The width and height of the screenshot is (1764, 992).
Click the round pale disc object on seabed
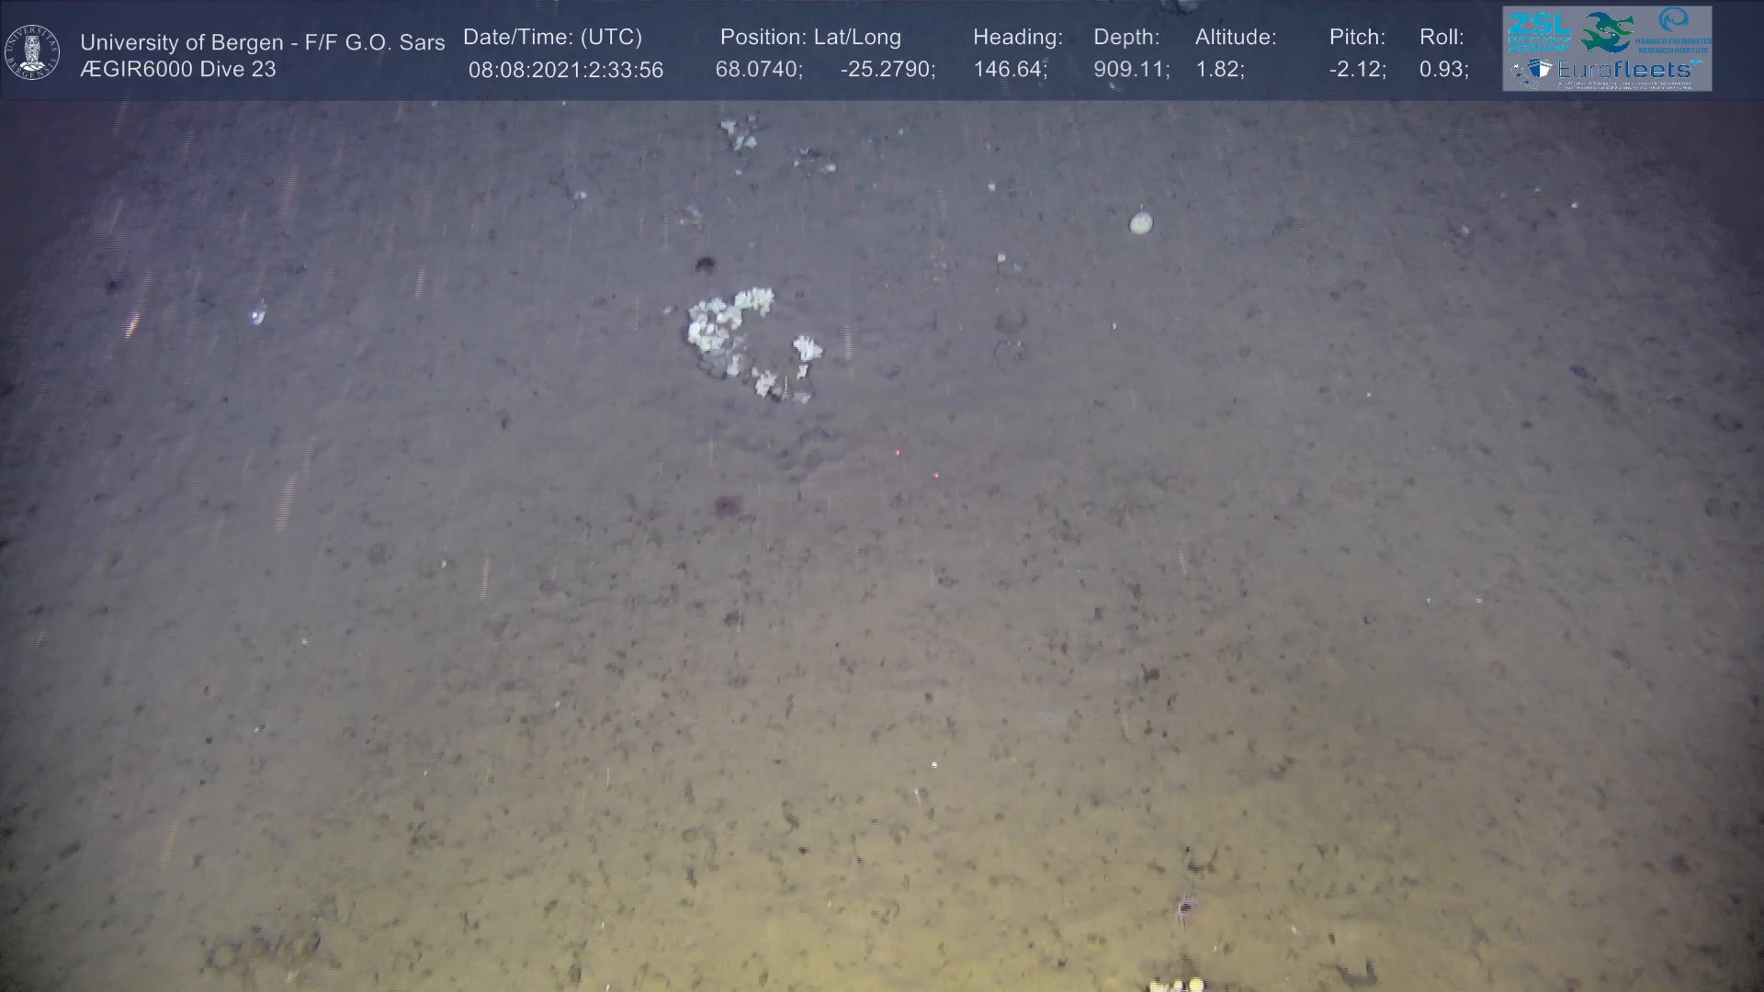pos(1140,223)
